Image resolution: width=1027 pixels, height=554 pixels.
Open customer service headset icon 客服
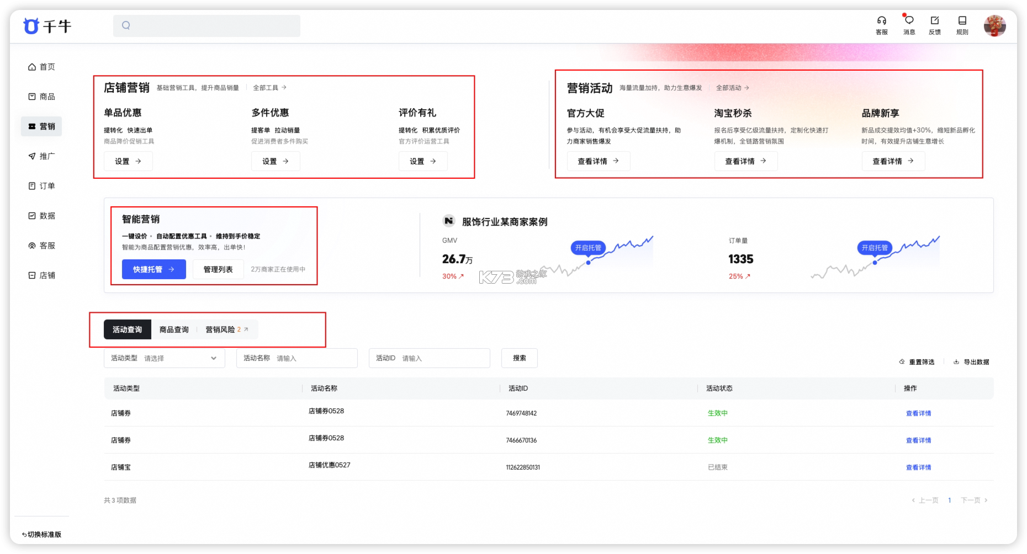tap(882, 25)
